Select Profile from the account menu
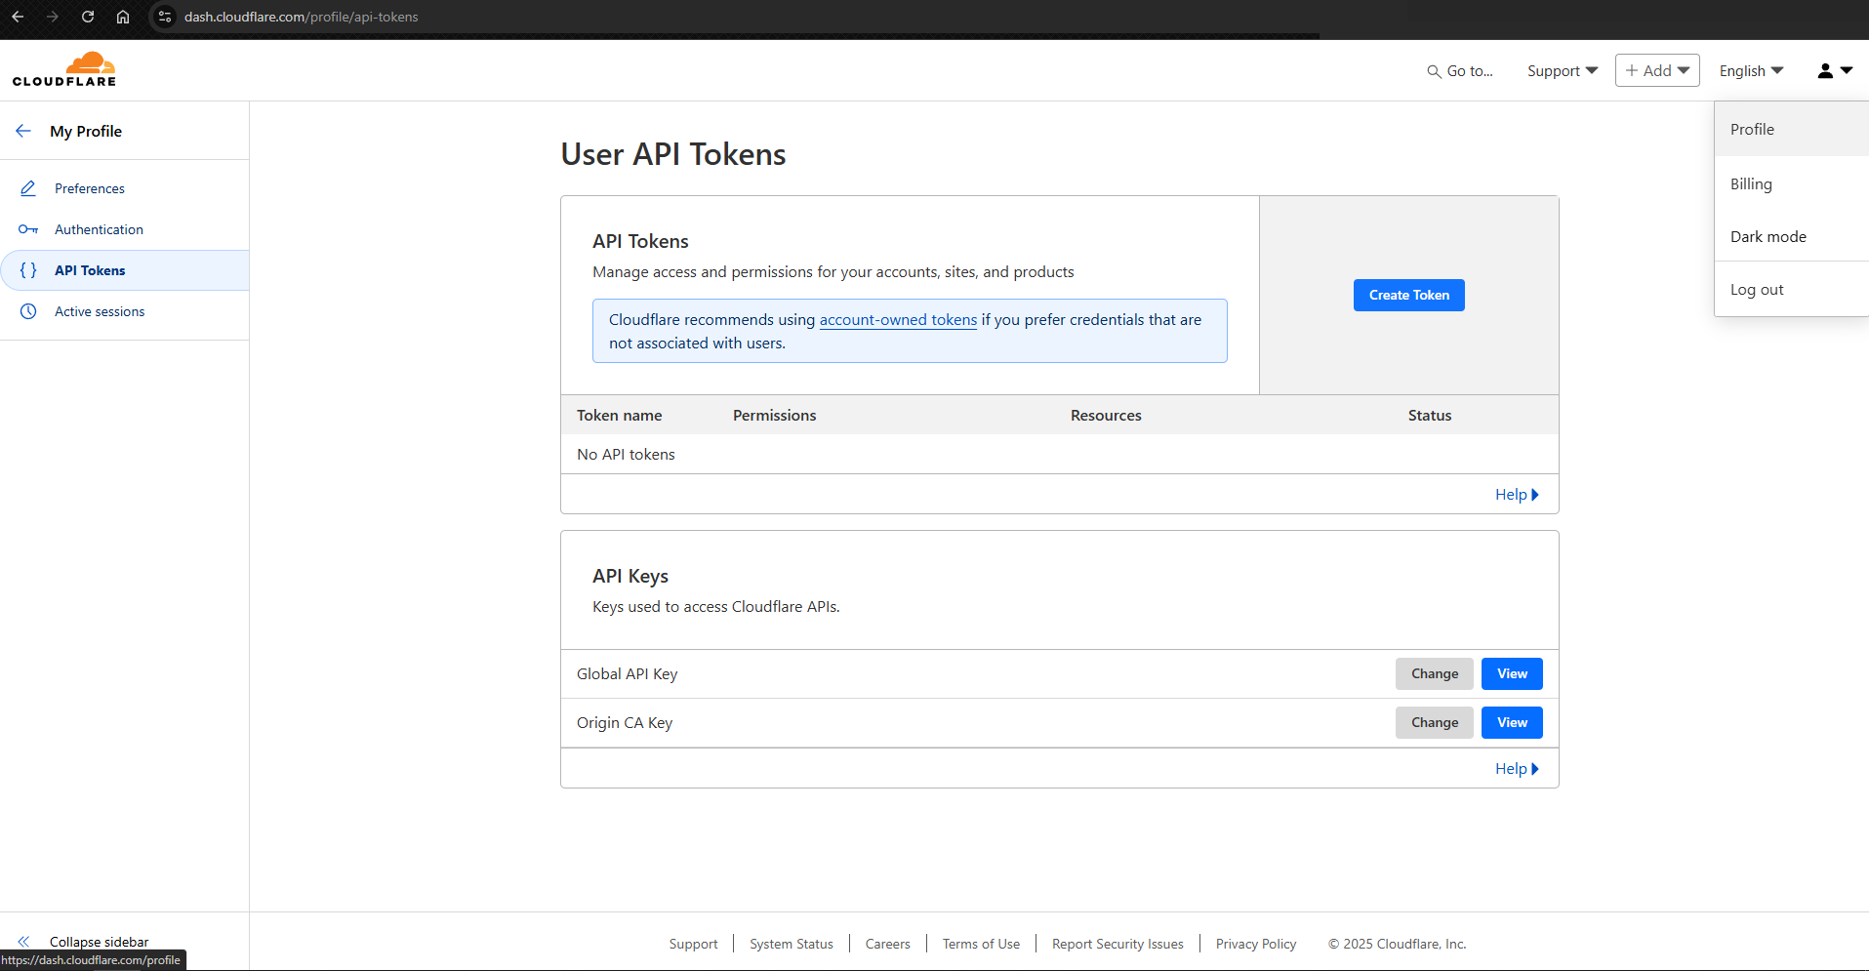Image resolution: width=1869 pixels, height=971 pixels. click(x=1752, y=128)
